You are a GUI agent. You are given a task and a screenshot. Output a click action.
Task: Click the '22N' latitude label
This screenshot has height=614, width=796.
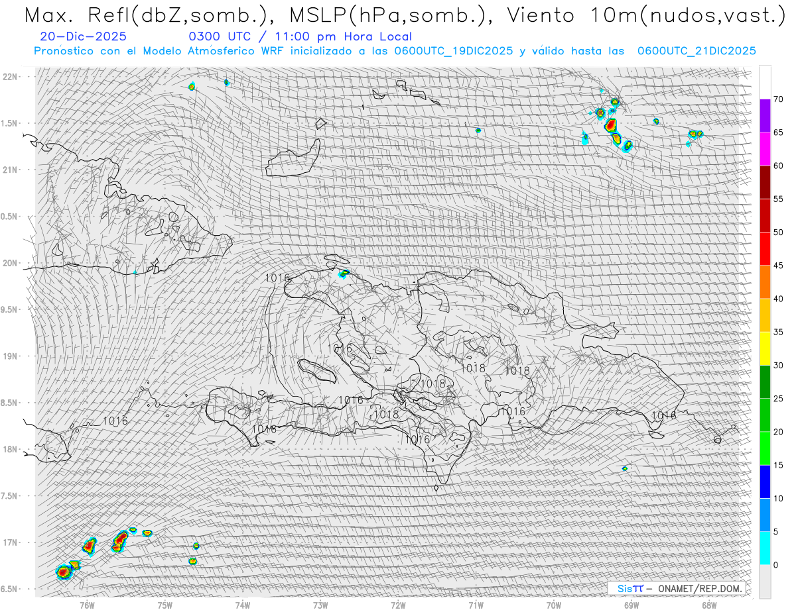(x=11, y=77)
